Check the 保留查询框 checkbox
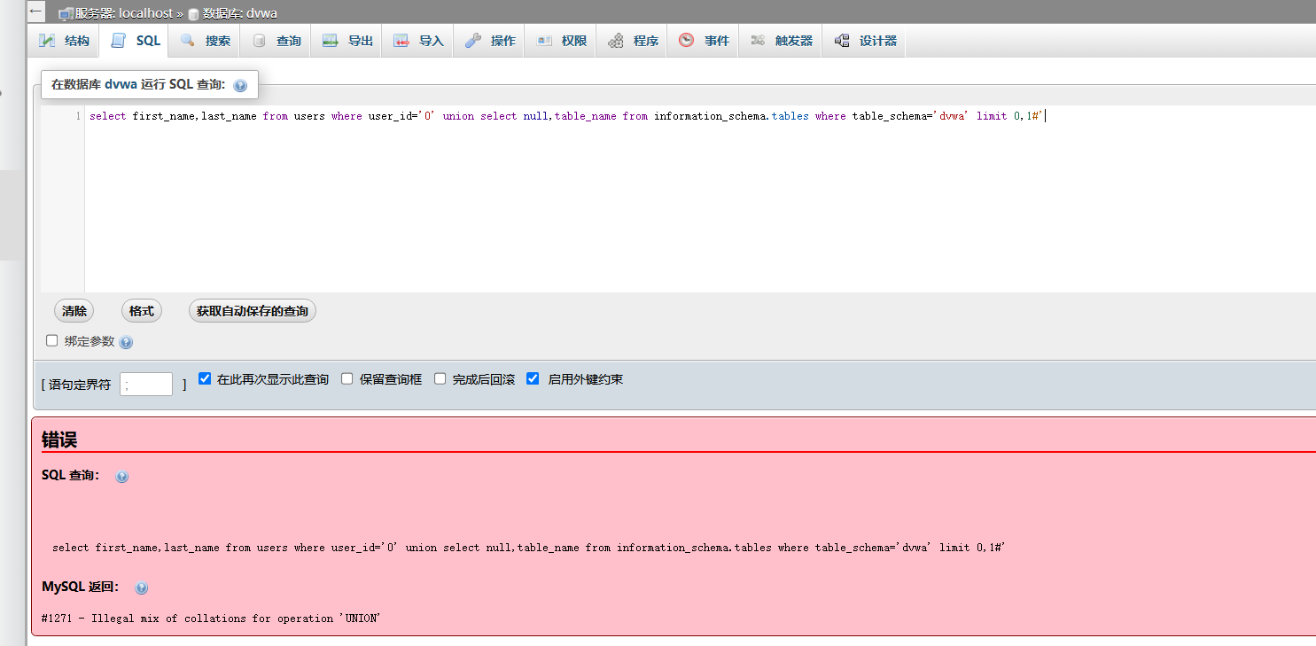The height and width of the screenshot is (646, 1316). [347, 378]
